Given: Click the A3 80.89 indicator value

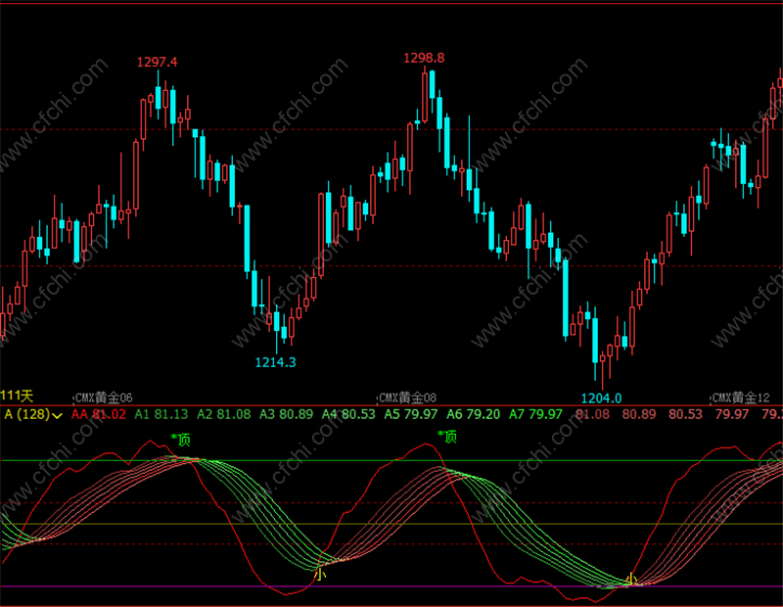Looking at the screenshot, I should click(x=286, y=414).
